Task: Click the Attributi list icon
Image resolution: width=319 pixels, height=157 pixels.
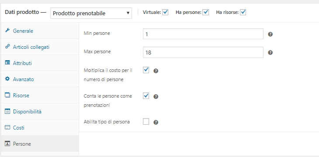Action: (7, 63)
